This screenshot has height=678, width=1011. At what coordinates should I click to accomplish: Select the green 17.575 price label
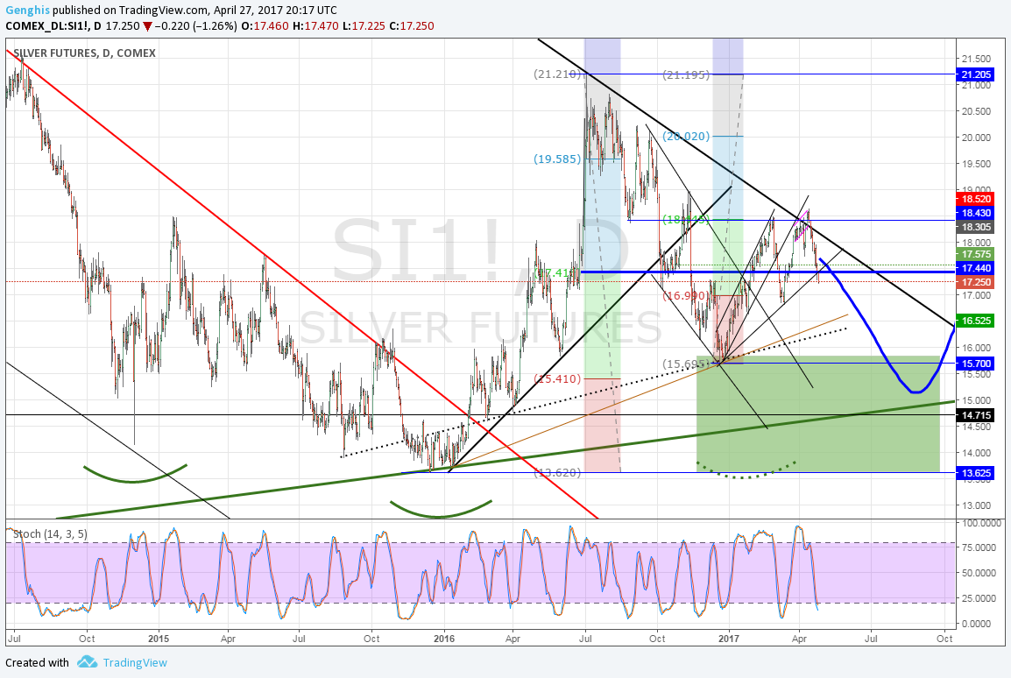tap(976, 254)
